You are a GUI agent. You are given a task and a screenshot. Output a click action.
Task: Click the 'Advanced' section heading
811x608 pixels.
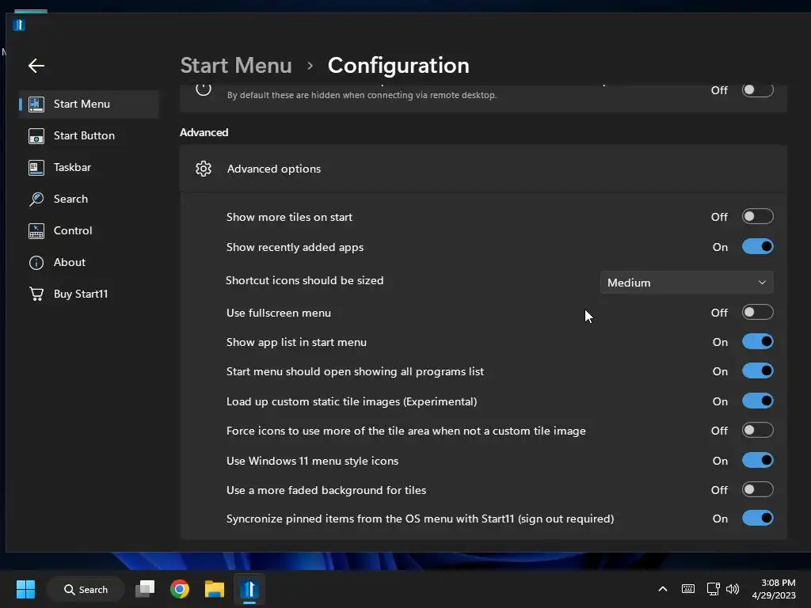tap(204, 132)
